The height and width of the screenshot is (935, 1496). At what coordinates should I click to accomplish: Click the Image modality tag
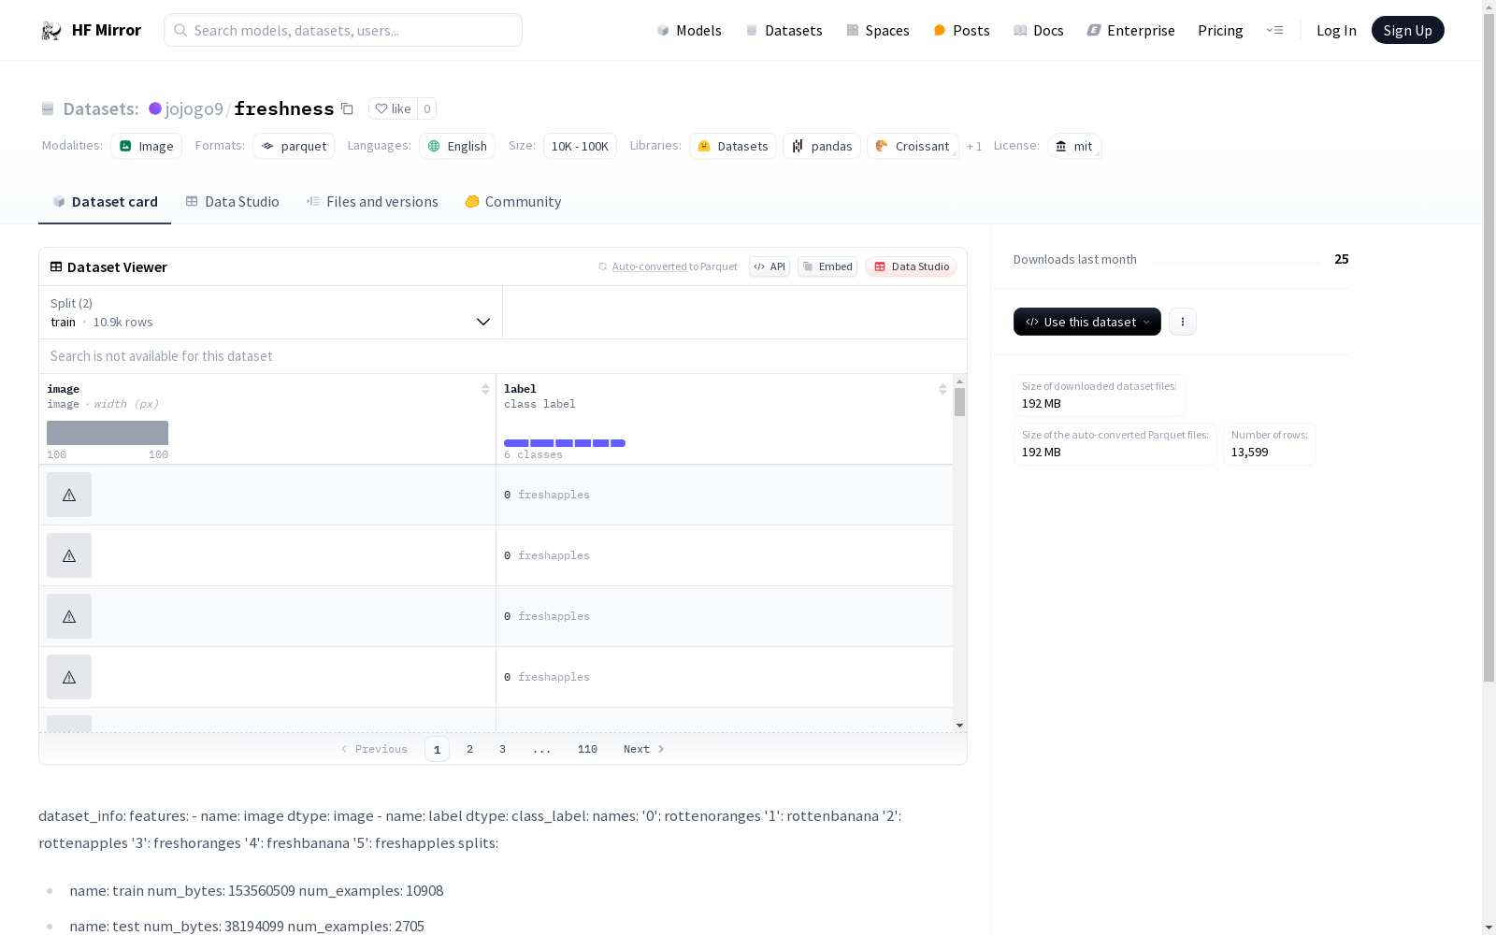coord(147,146)
